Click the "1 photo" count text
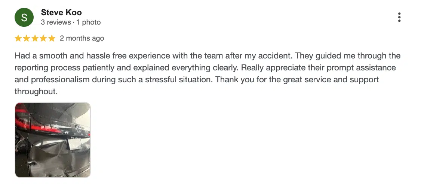 pyautogui.click(x=89, y=22)
